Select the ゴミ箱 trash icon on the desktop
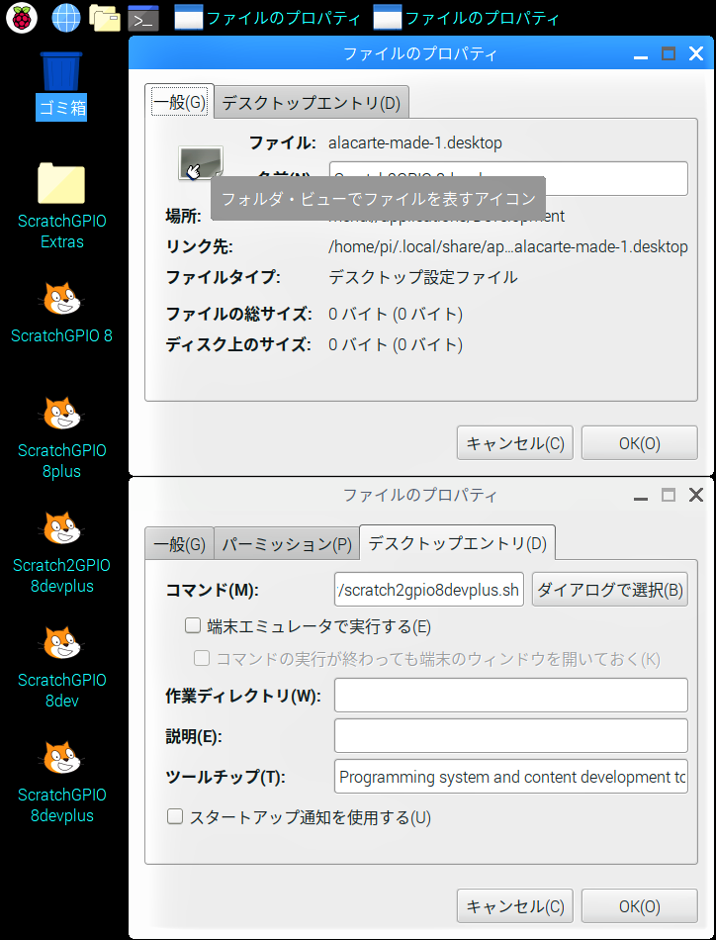 61,86
